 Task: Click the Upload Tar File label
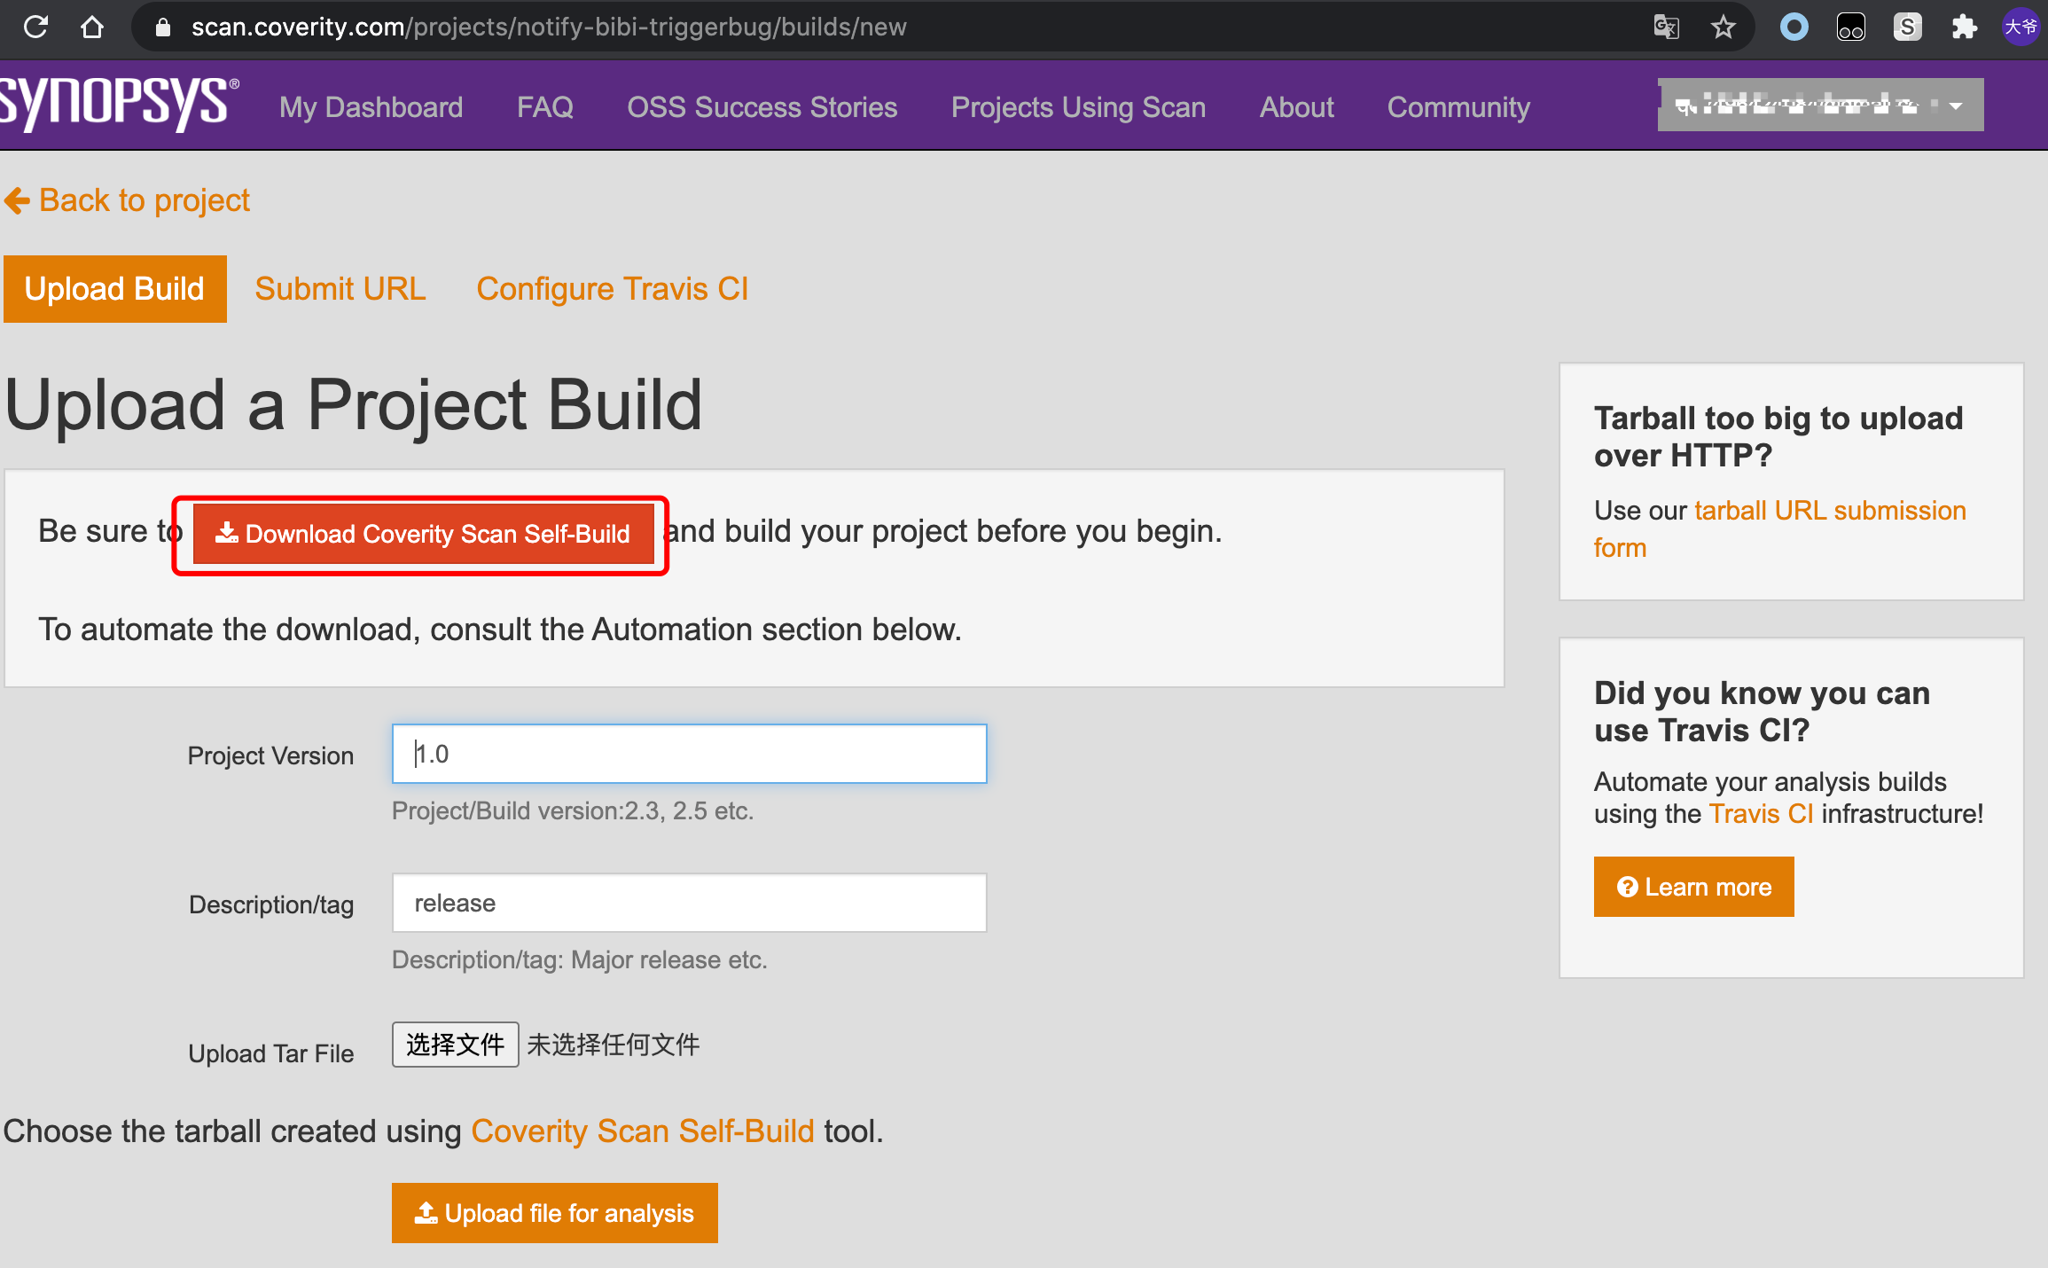[x=270, y=1053]
